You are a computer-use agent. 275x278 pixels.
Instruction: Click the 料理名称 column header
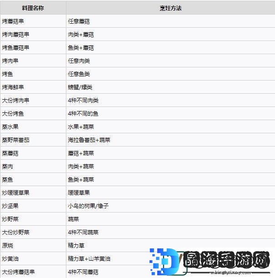33,8
